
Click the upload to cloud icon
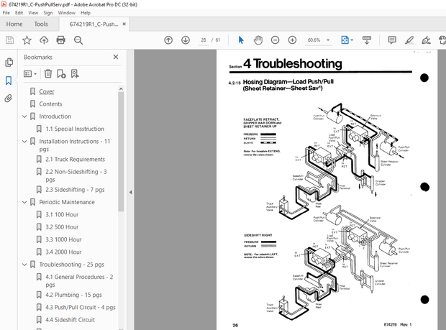[44, 40]
